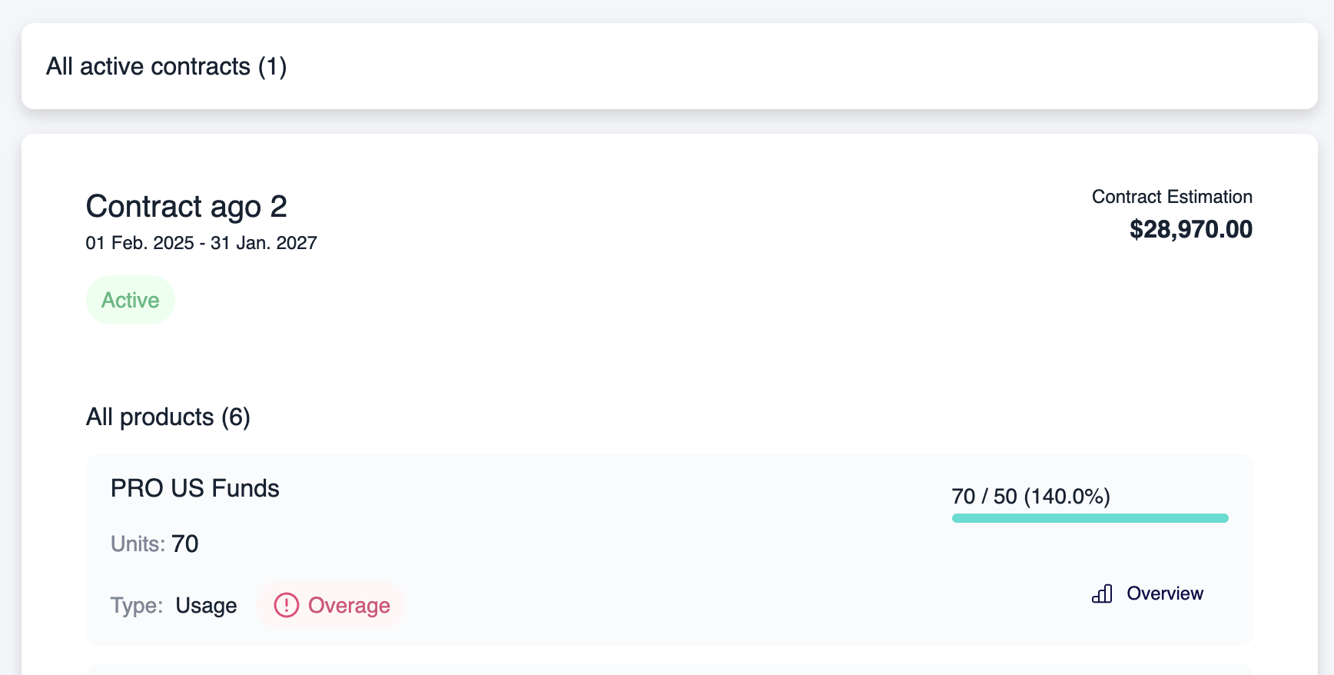Click the Contract Estimation label
The image size is (1334, 675).
pos(1172,197)
